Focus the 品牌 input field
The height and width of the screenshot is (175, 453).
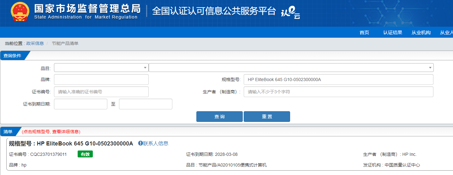(101, 79)
